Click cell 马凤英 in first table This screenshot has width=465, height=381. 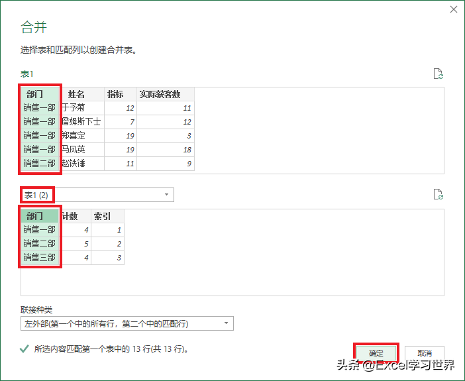(82, 150)
